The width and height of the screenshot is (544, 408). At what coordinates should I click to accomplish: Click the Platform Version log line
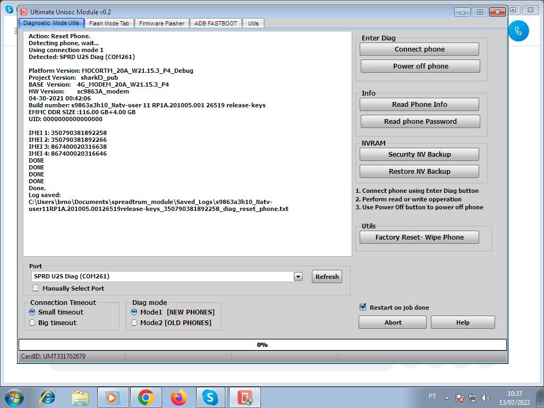(x=111, y=71)
